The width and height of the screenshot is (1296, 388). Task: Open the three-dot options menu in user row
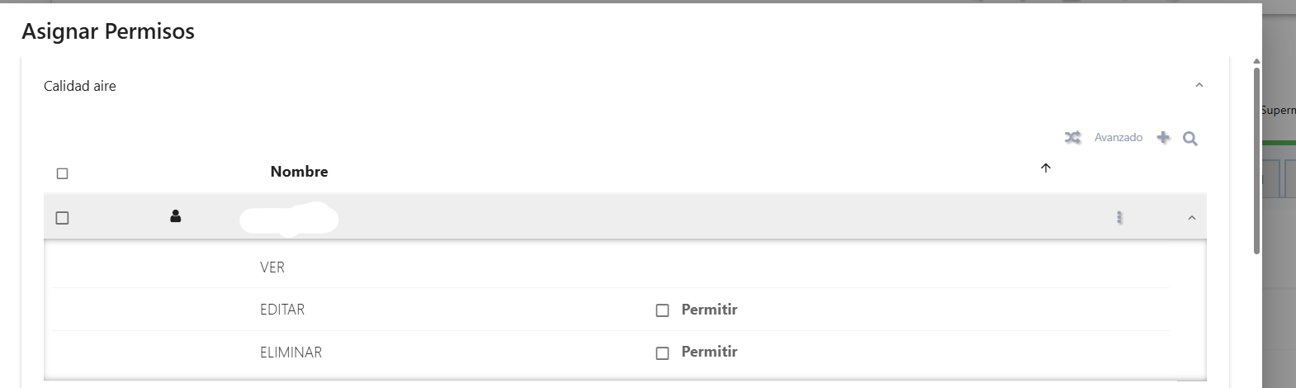pos(1119,218)
